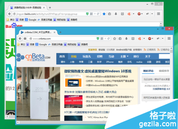Open Windows 10 headline article link
Viewport: 178px width, 129px height.
click(98, 71)
